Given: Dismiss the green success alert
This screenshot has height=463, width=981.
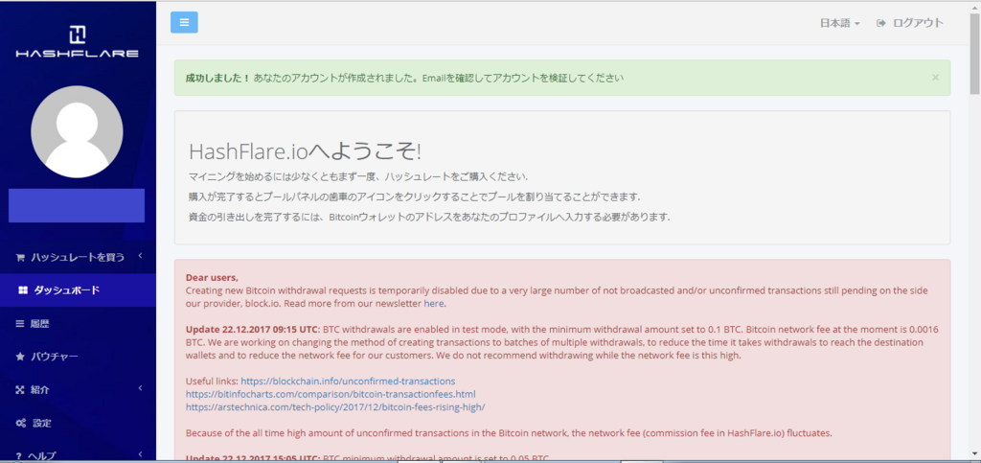Looking at the screenshot, I should pos(935,78).
